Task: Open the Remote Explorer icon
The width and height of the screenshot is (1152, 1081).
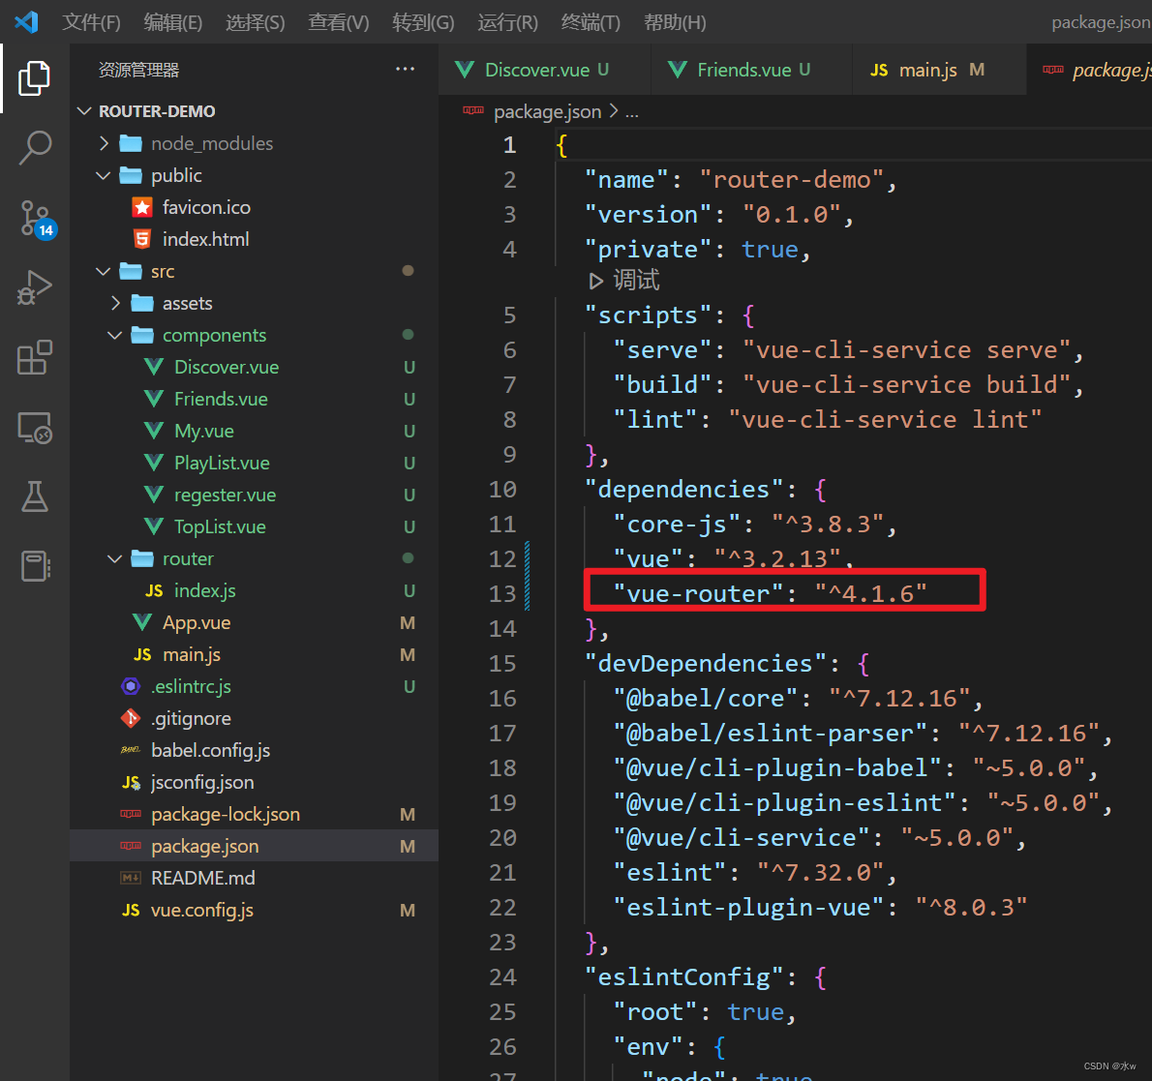Action: click(35, 428)
